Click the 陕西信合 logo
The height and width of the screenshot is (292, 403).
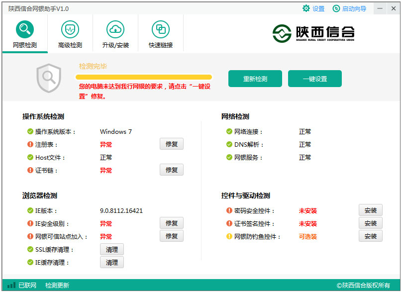coord(313,33)
